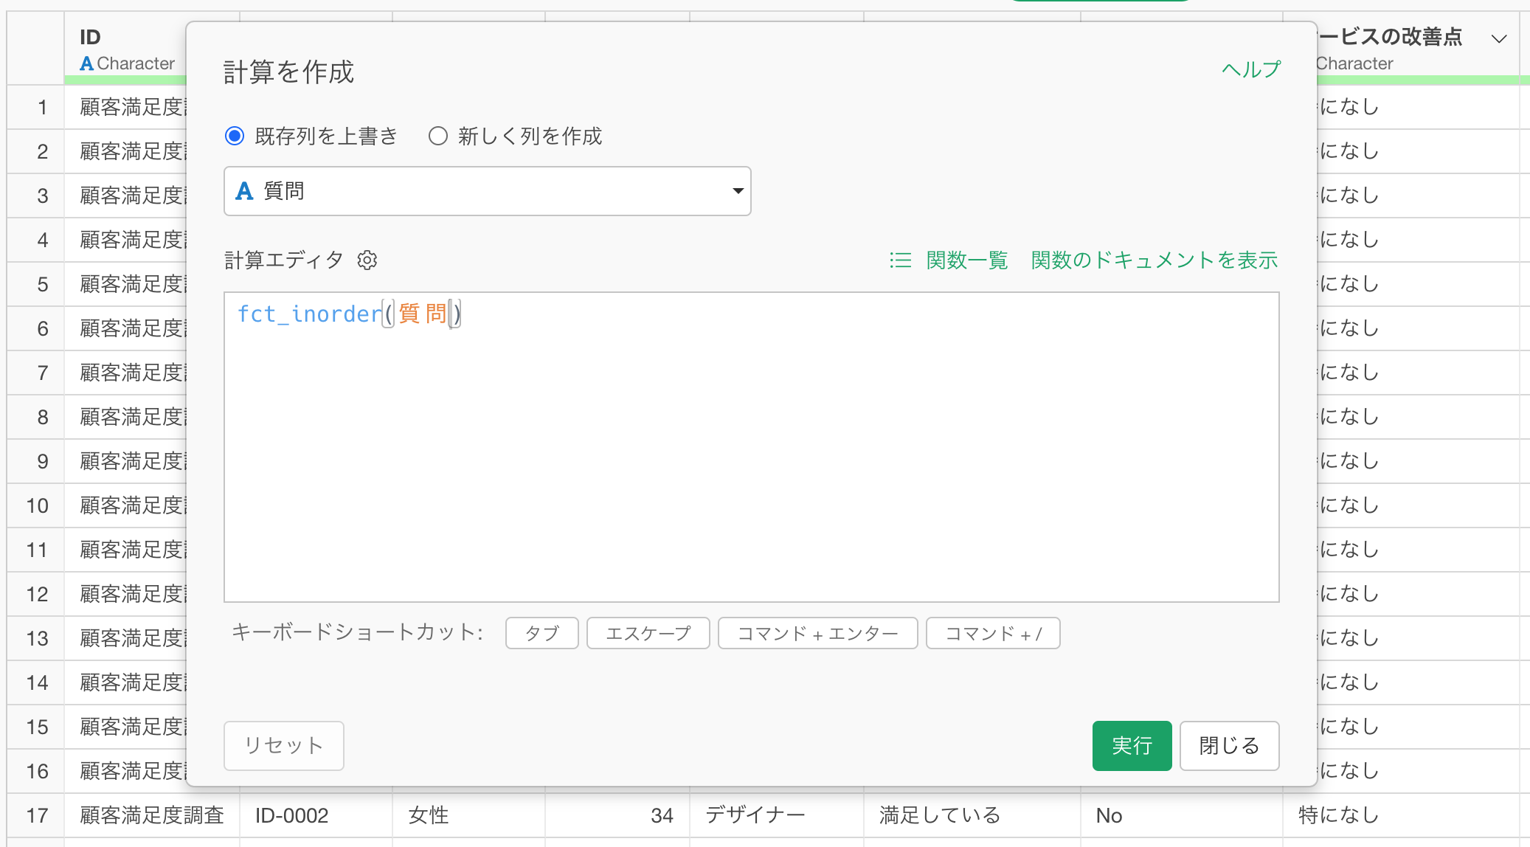Click Character type icon under ID column

tap(86, 63)
